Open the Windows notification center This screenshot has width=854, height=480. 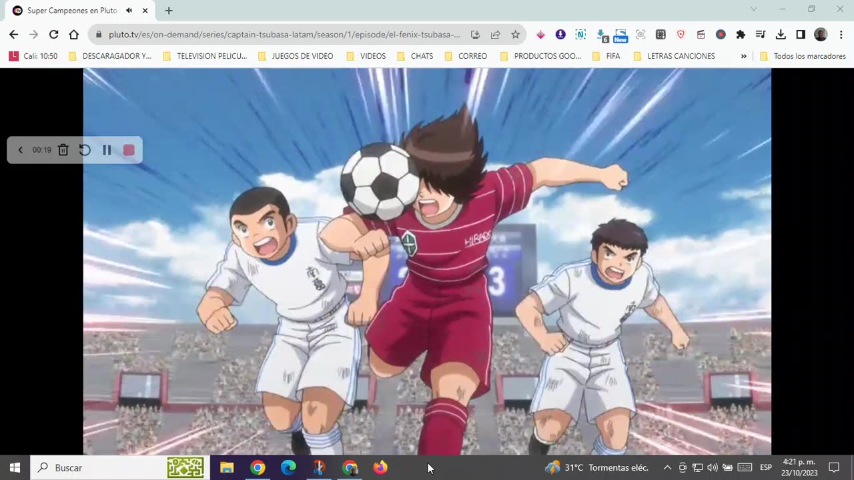click(834, 467)
